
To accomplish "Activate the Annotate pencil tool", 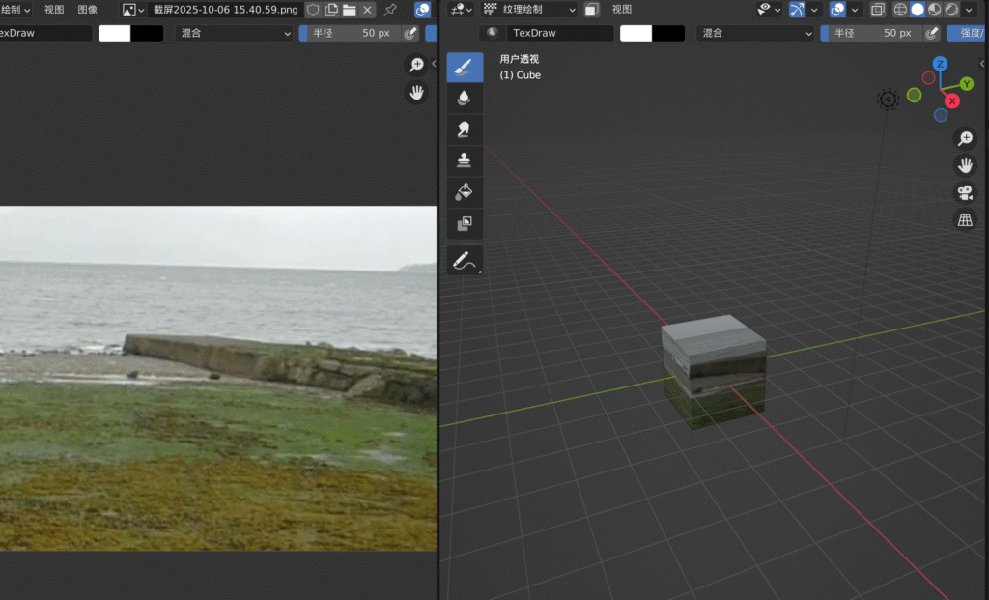I will click(x=465, y=261).
